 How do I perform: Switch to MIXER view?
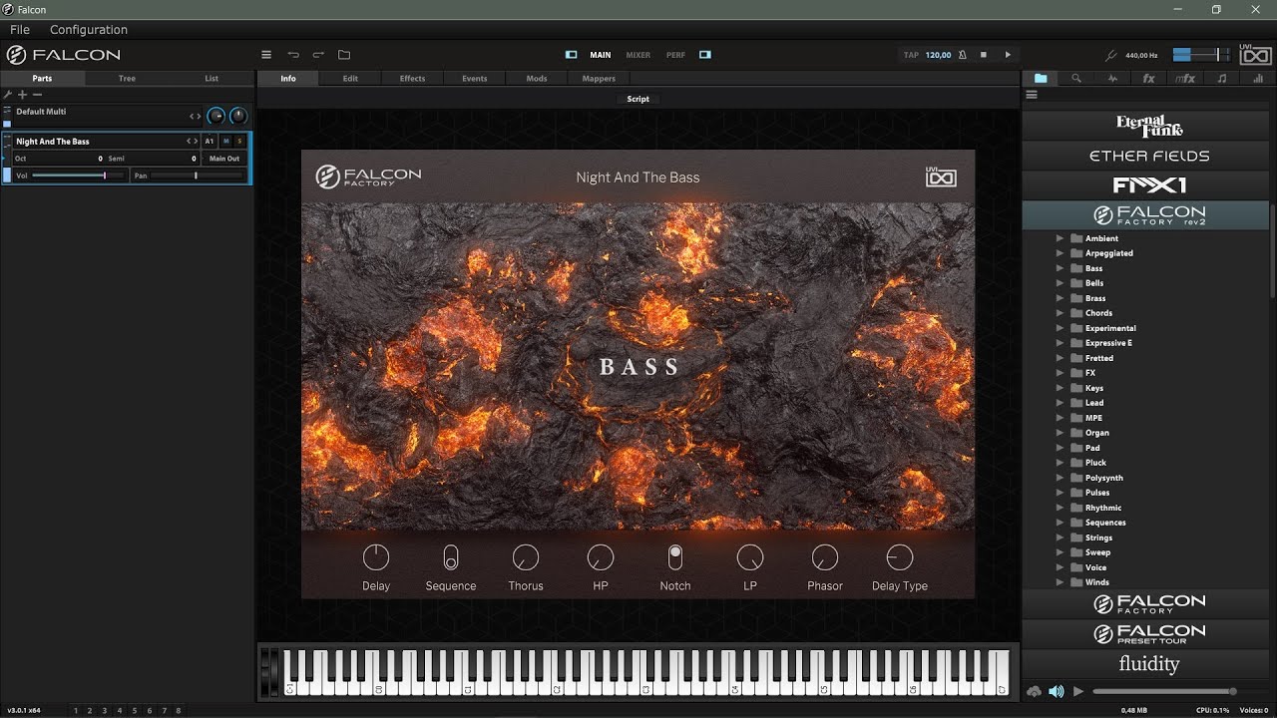click(638, 55)
